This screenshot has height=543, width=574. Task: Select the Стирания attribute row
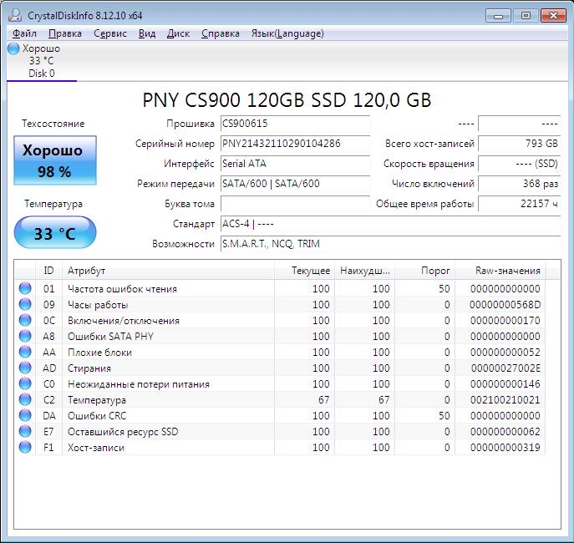(280, 368)
